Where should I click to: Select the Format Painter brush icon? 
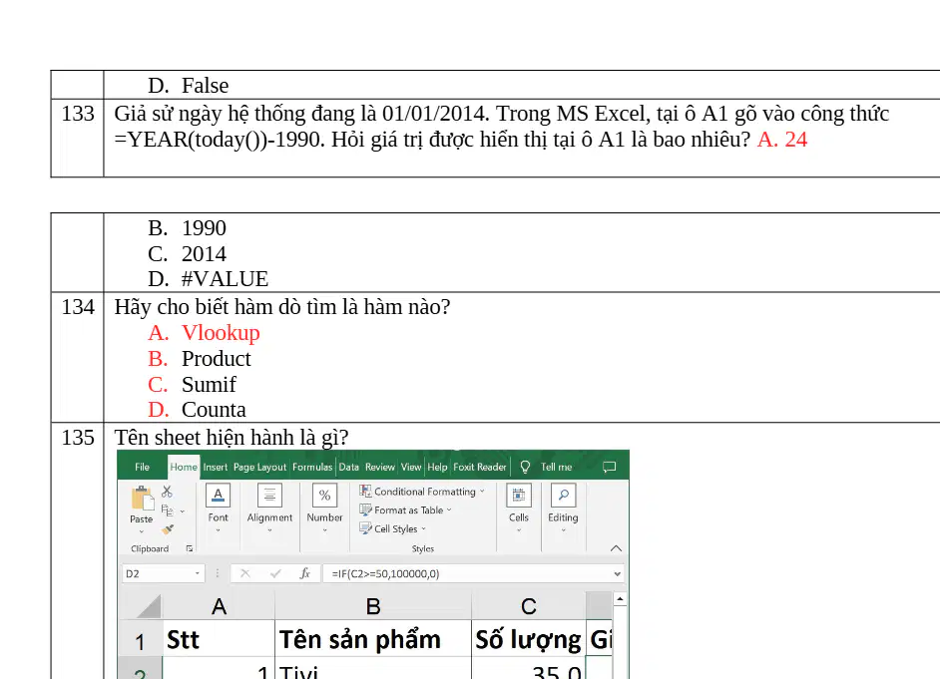pyautogui.click(x=168, y=529)
